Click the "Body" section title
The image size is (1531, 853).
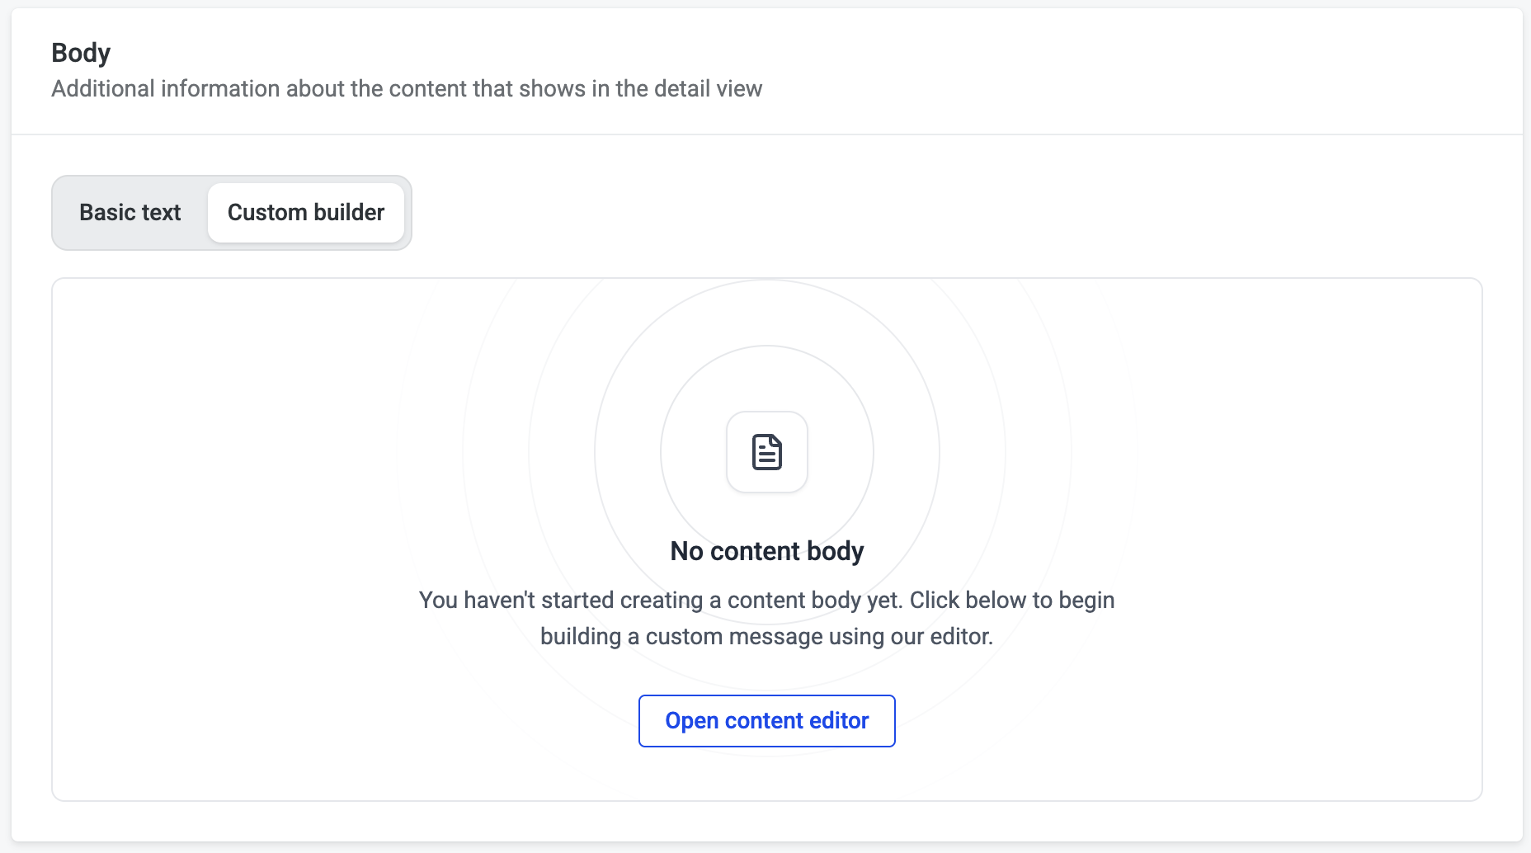point(81,53)
